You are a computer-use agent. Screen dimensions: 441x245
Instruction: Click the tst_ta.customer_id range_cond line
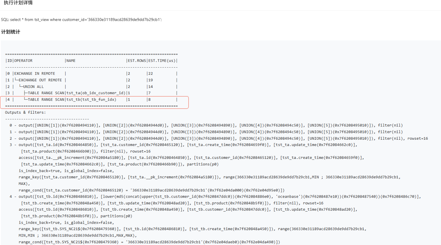(151, 190)
